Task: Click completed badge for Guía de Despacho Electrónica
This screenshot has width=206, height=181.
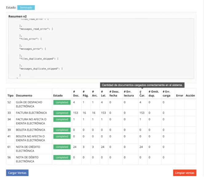Action: click(62, 102)
